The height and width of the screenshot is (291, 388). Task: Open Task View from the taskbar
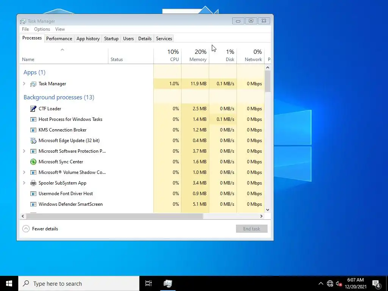148,283
